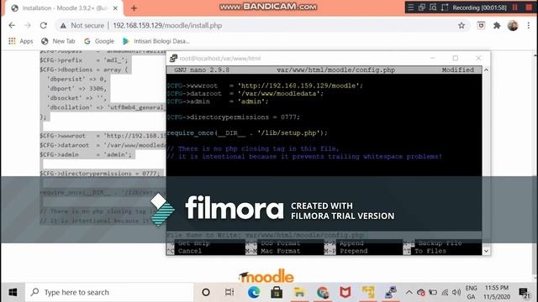Image resolution: width=538 pixels, height=302 pixels.
Task: Open File Explorer from the taskbar
Action: pos(299,293)
